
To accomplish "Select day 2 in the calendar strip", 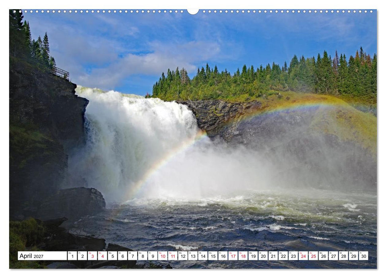I will tap(82, 256).
